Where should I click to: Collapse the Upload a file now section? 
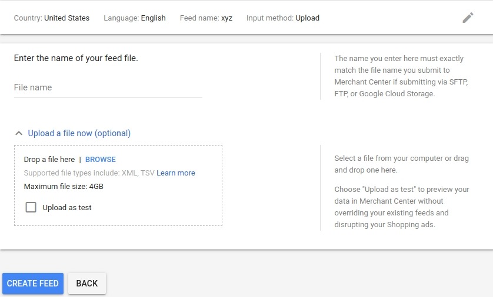click(79, 133)
